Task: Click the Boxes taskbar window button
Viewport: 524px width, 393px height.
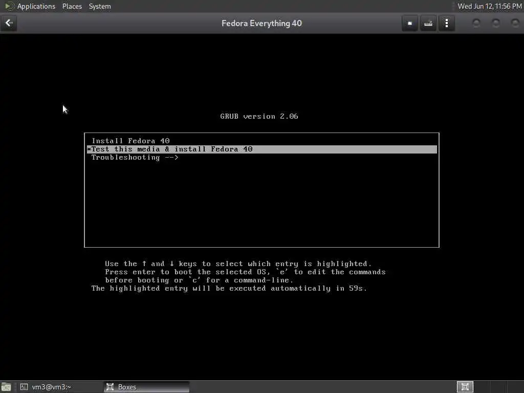Action: pos(146,387)
